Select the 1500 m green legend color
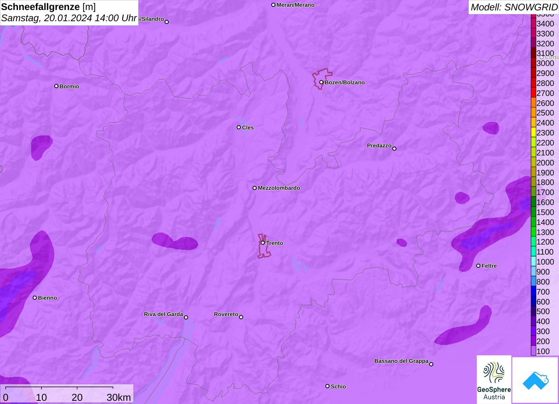559x404 pixels. click(533, 212)
